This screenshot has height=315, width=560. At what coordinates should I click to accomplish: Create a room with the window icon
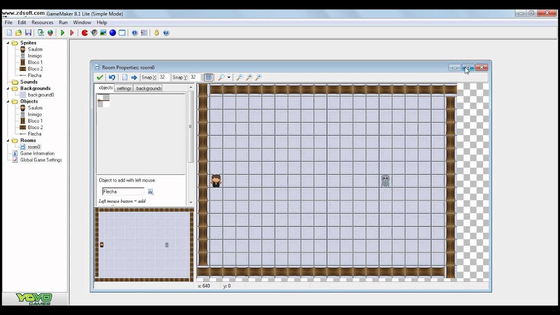point(122,33)
